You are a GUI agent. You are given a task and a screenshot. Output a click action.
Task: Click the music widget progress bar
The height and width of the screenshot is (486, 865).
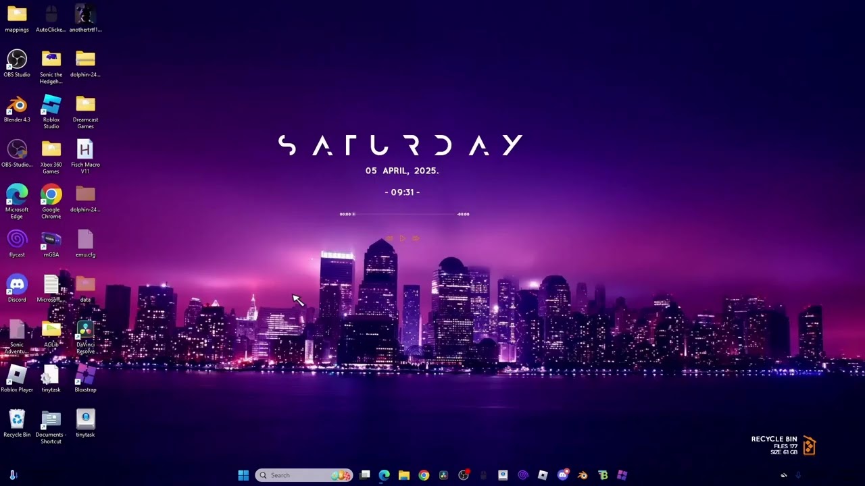405,214
